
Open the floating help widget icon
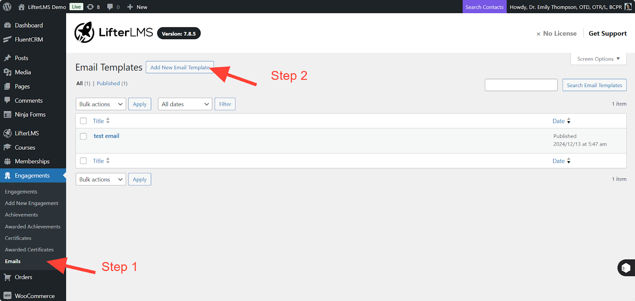[x=626, y=268]
